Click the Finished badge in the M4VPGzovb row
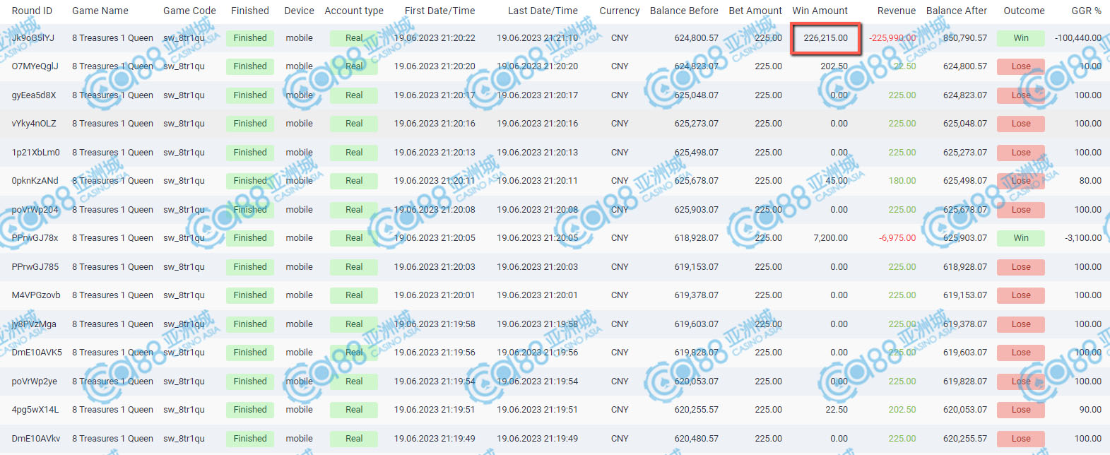Image resolution: width=1110 pixels, height=455 pixels. tap(250, 295)
